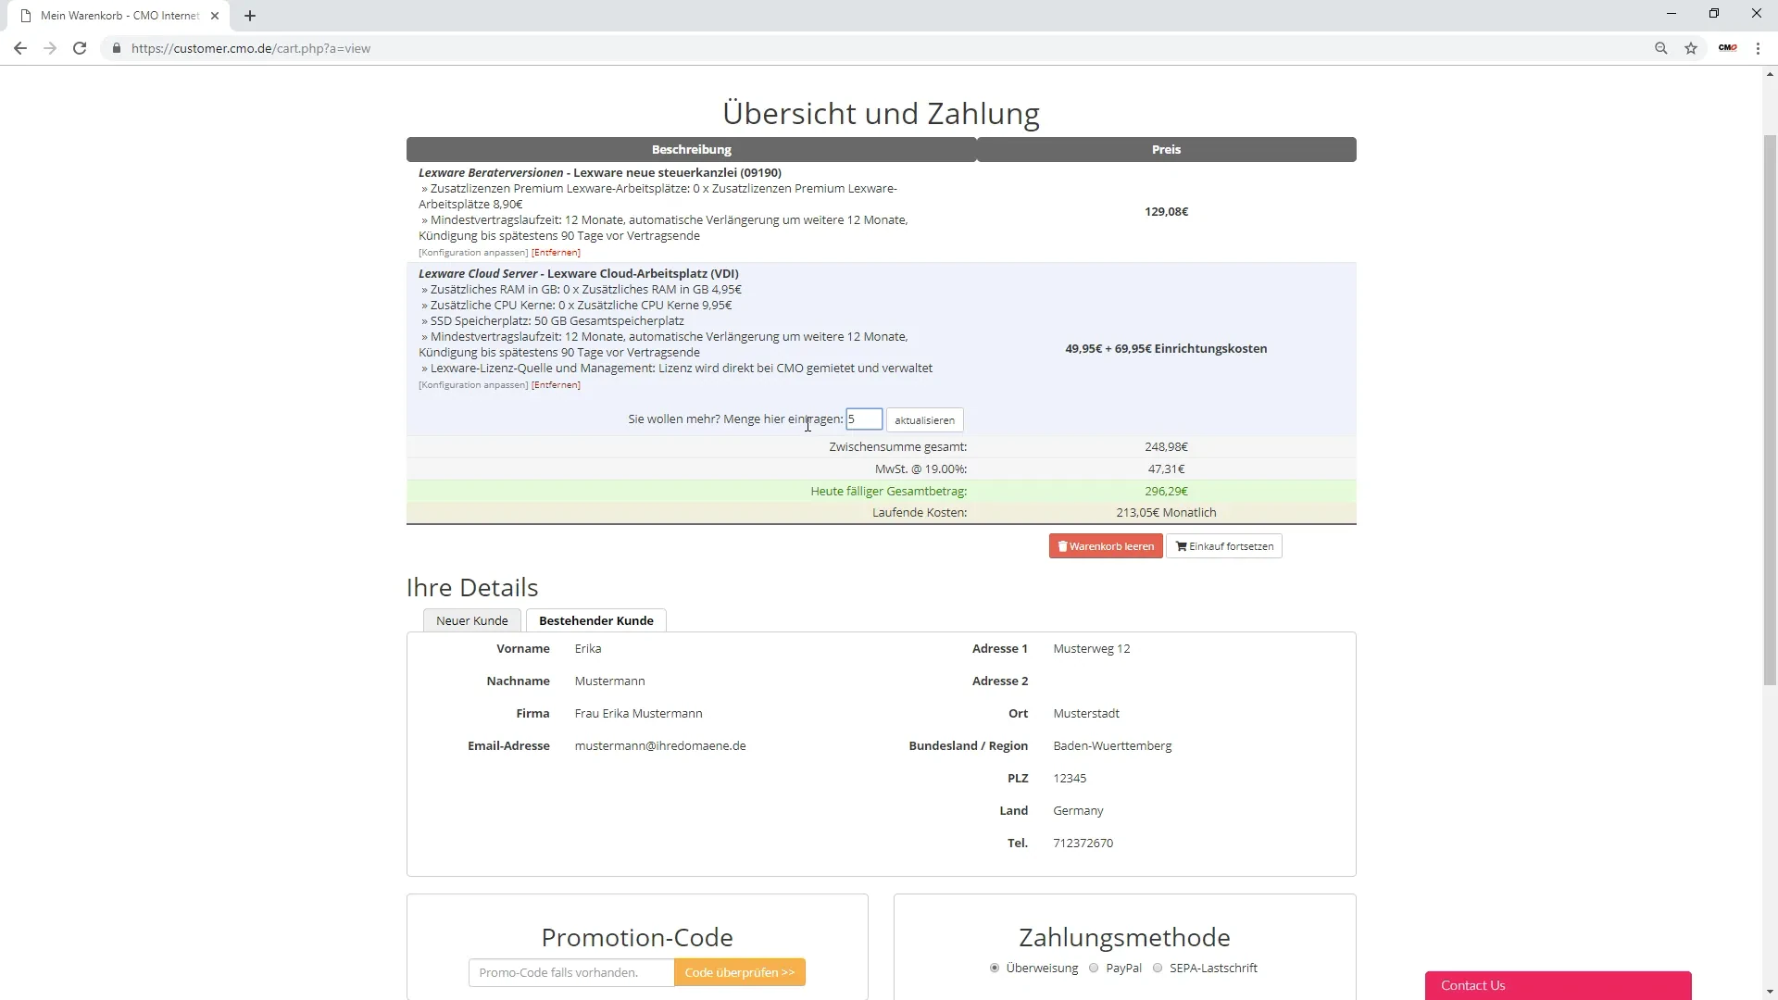
Task: Click the Frau Erika Mustermann company value
Action: (x=638, y=714)
